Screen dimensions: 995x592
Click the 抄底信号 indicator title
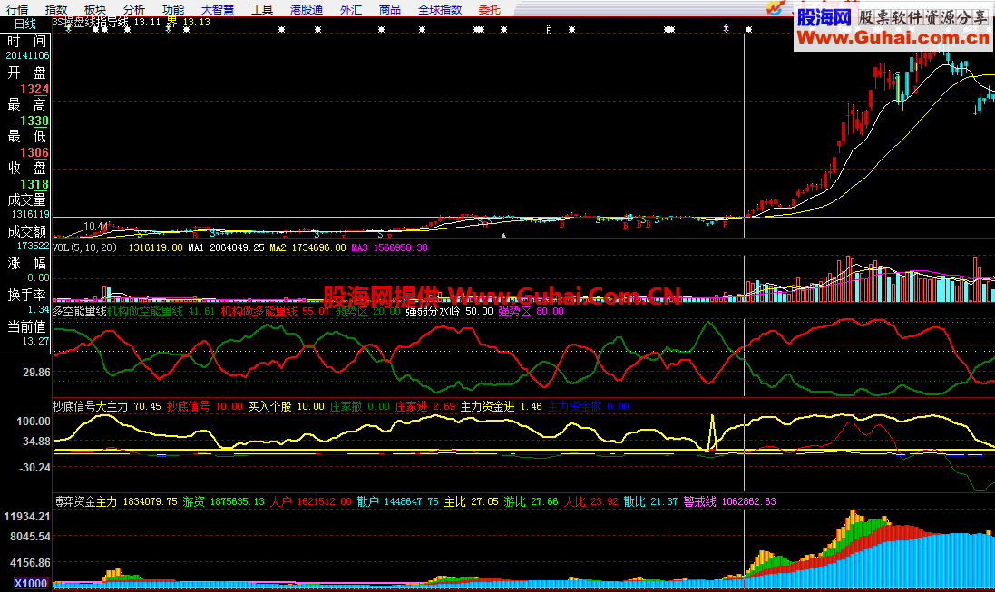73,407
